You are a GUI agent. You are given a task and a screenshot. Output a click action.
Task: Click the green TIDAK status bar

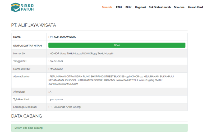tap(117, 45)
